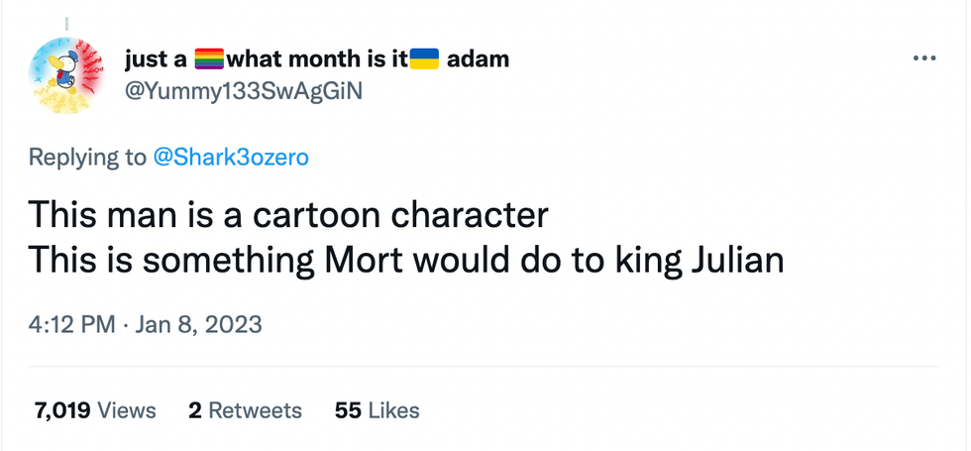This screenshot has height=451, width=971.
Task: Open the tweet's more options ellipsis menu
Action: (x=923, y=58)
